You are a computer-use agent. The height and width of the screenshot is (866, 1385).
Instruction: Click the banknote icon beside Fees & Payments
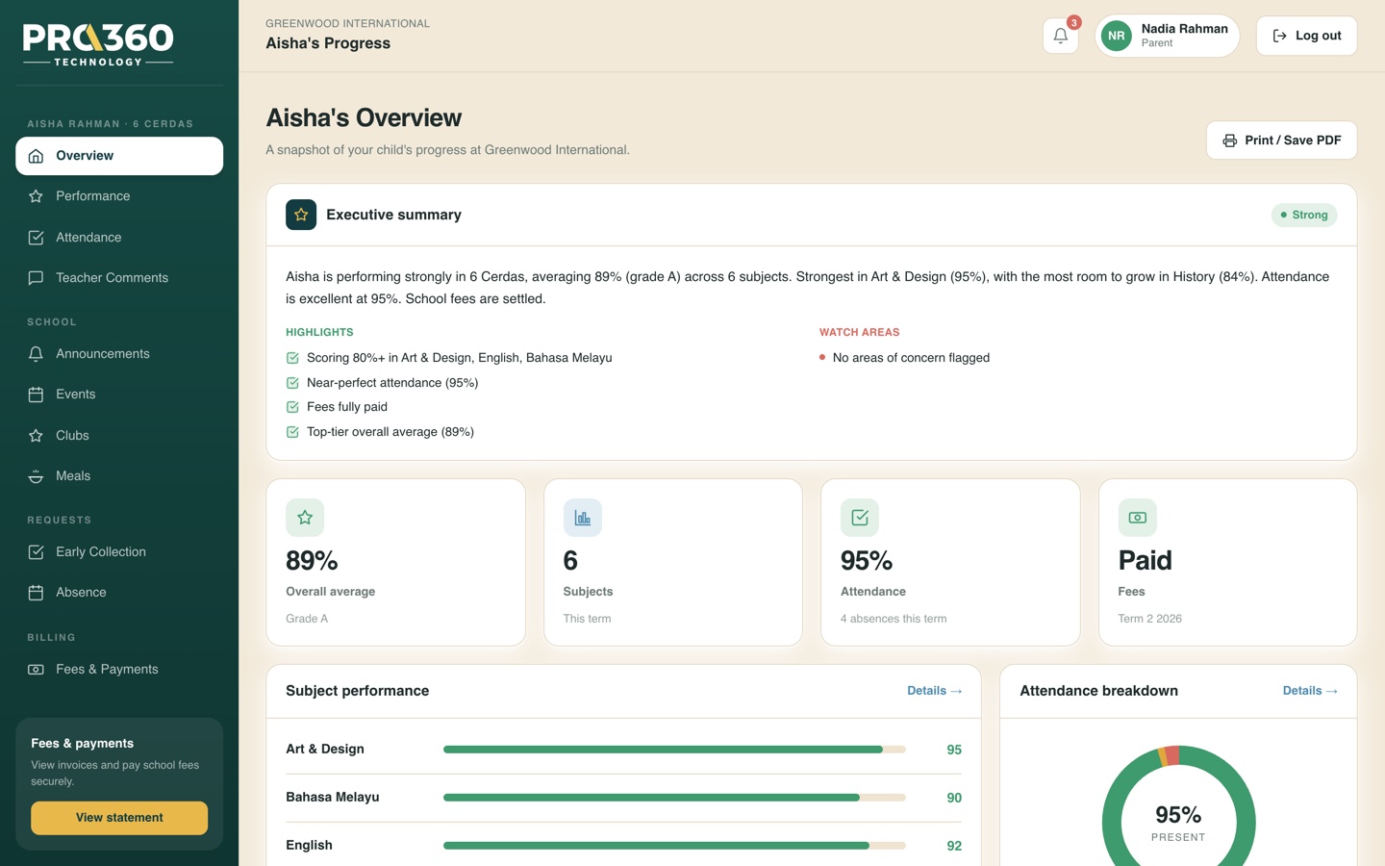[x=36, y=670]
